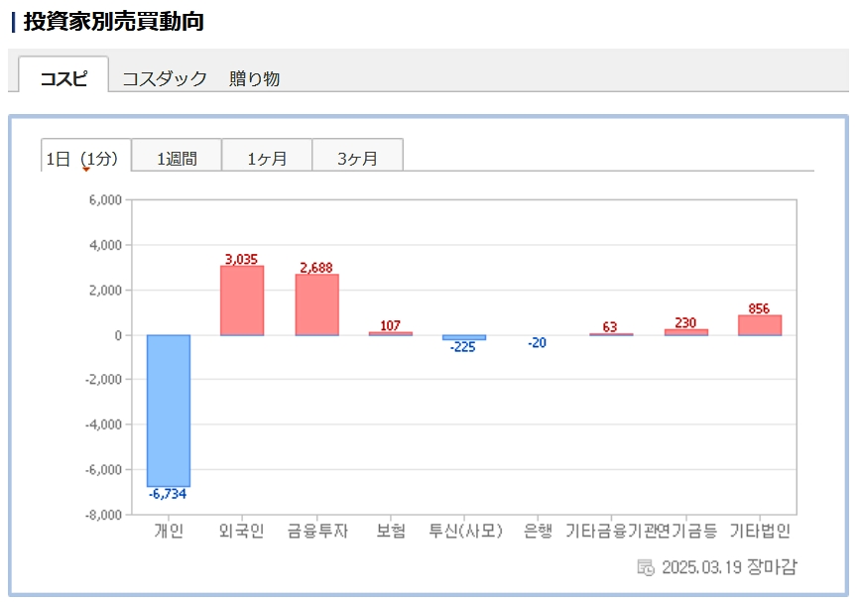Select the 3ヶ月 period tab
859x602 pixels.
[x=357, y=158]
